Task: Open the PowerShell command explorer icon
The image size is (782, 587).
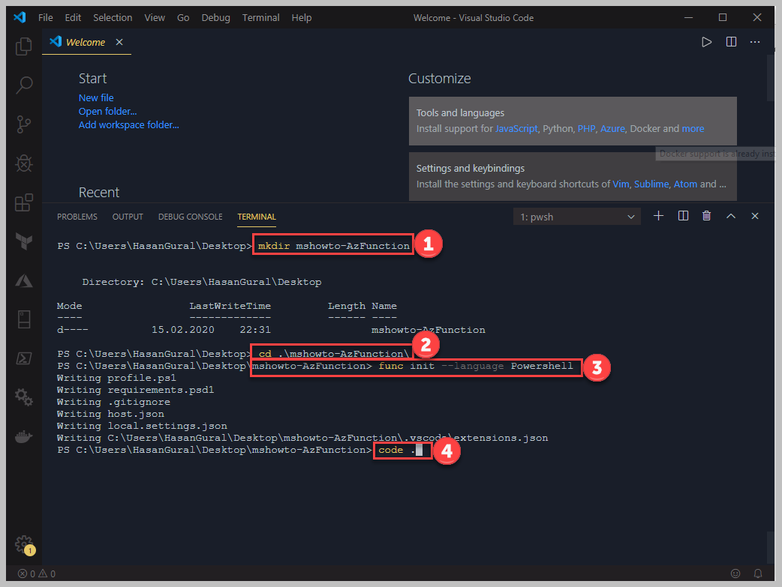Action: tap(23, 358)
